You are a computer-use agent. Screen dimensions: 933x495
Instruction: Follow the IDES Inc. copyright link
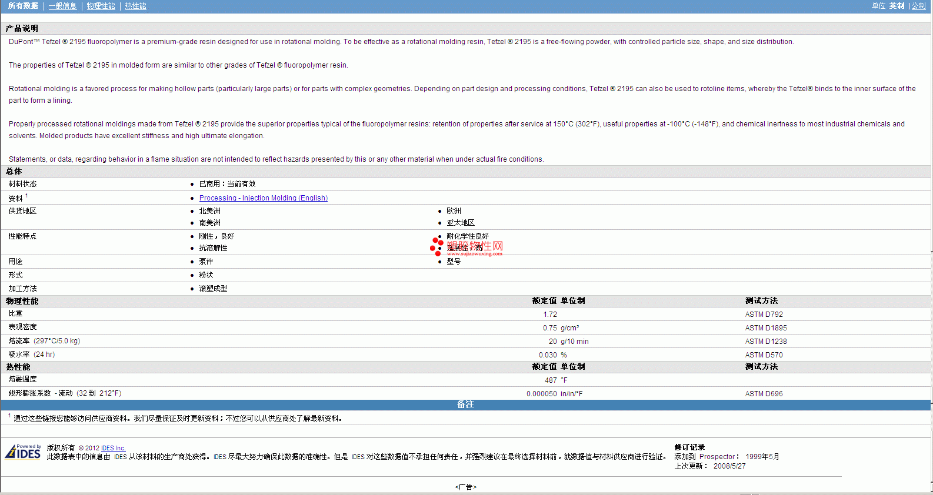point(114,448)
